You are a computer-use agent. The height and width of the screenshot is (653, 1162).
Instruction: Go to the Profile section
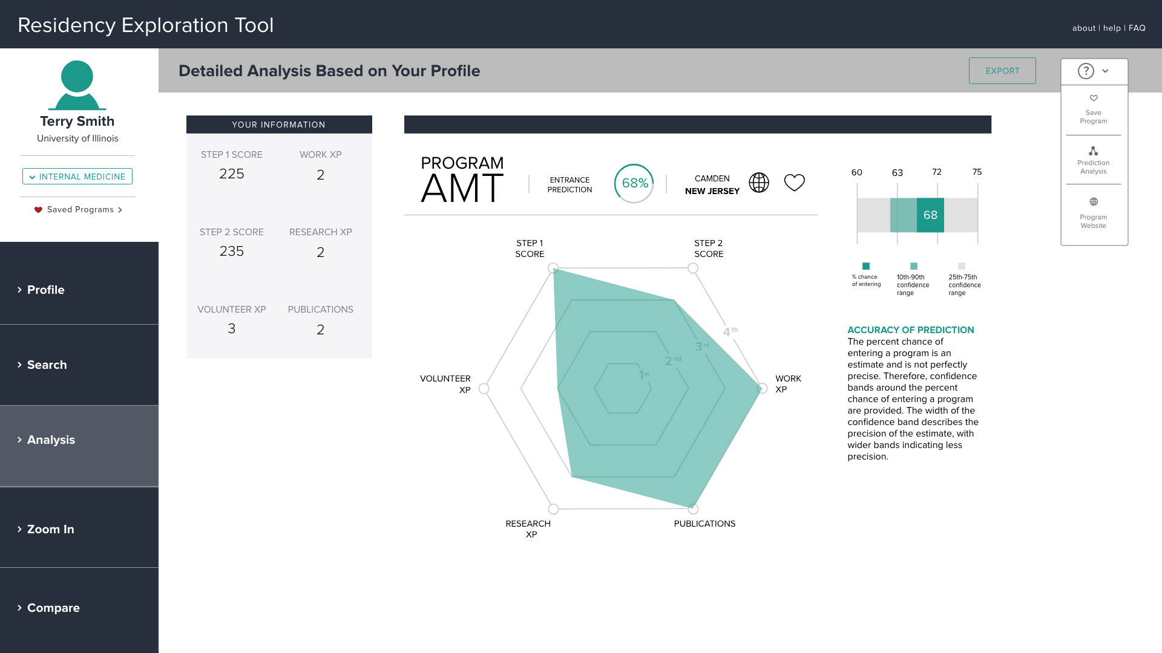45,290
